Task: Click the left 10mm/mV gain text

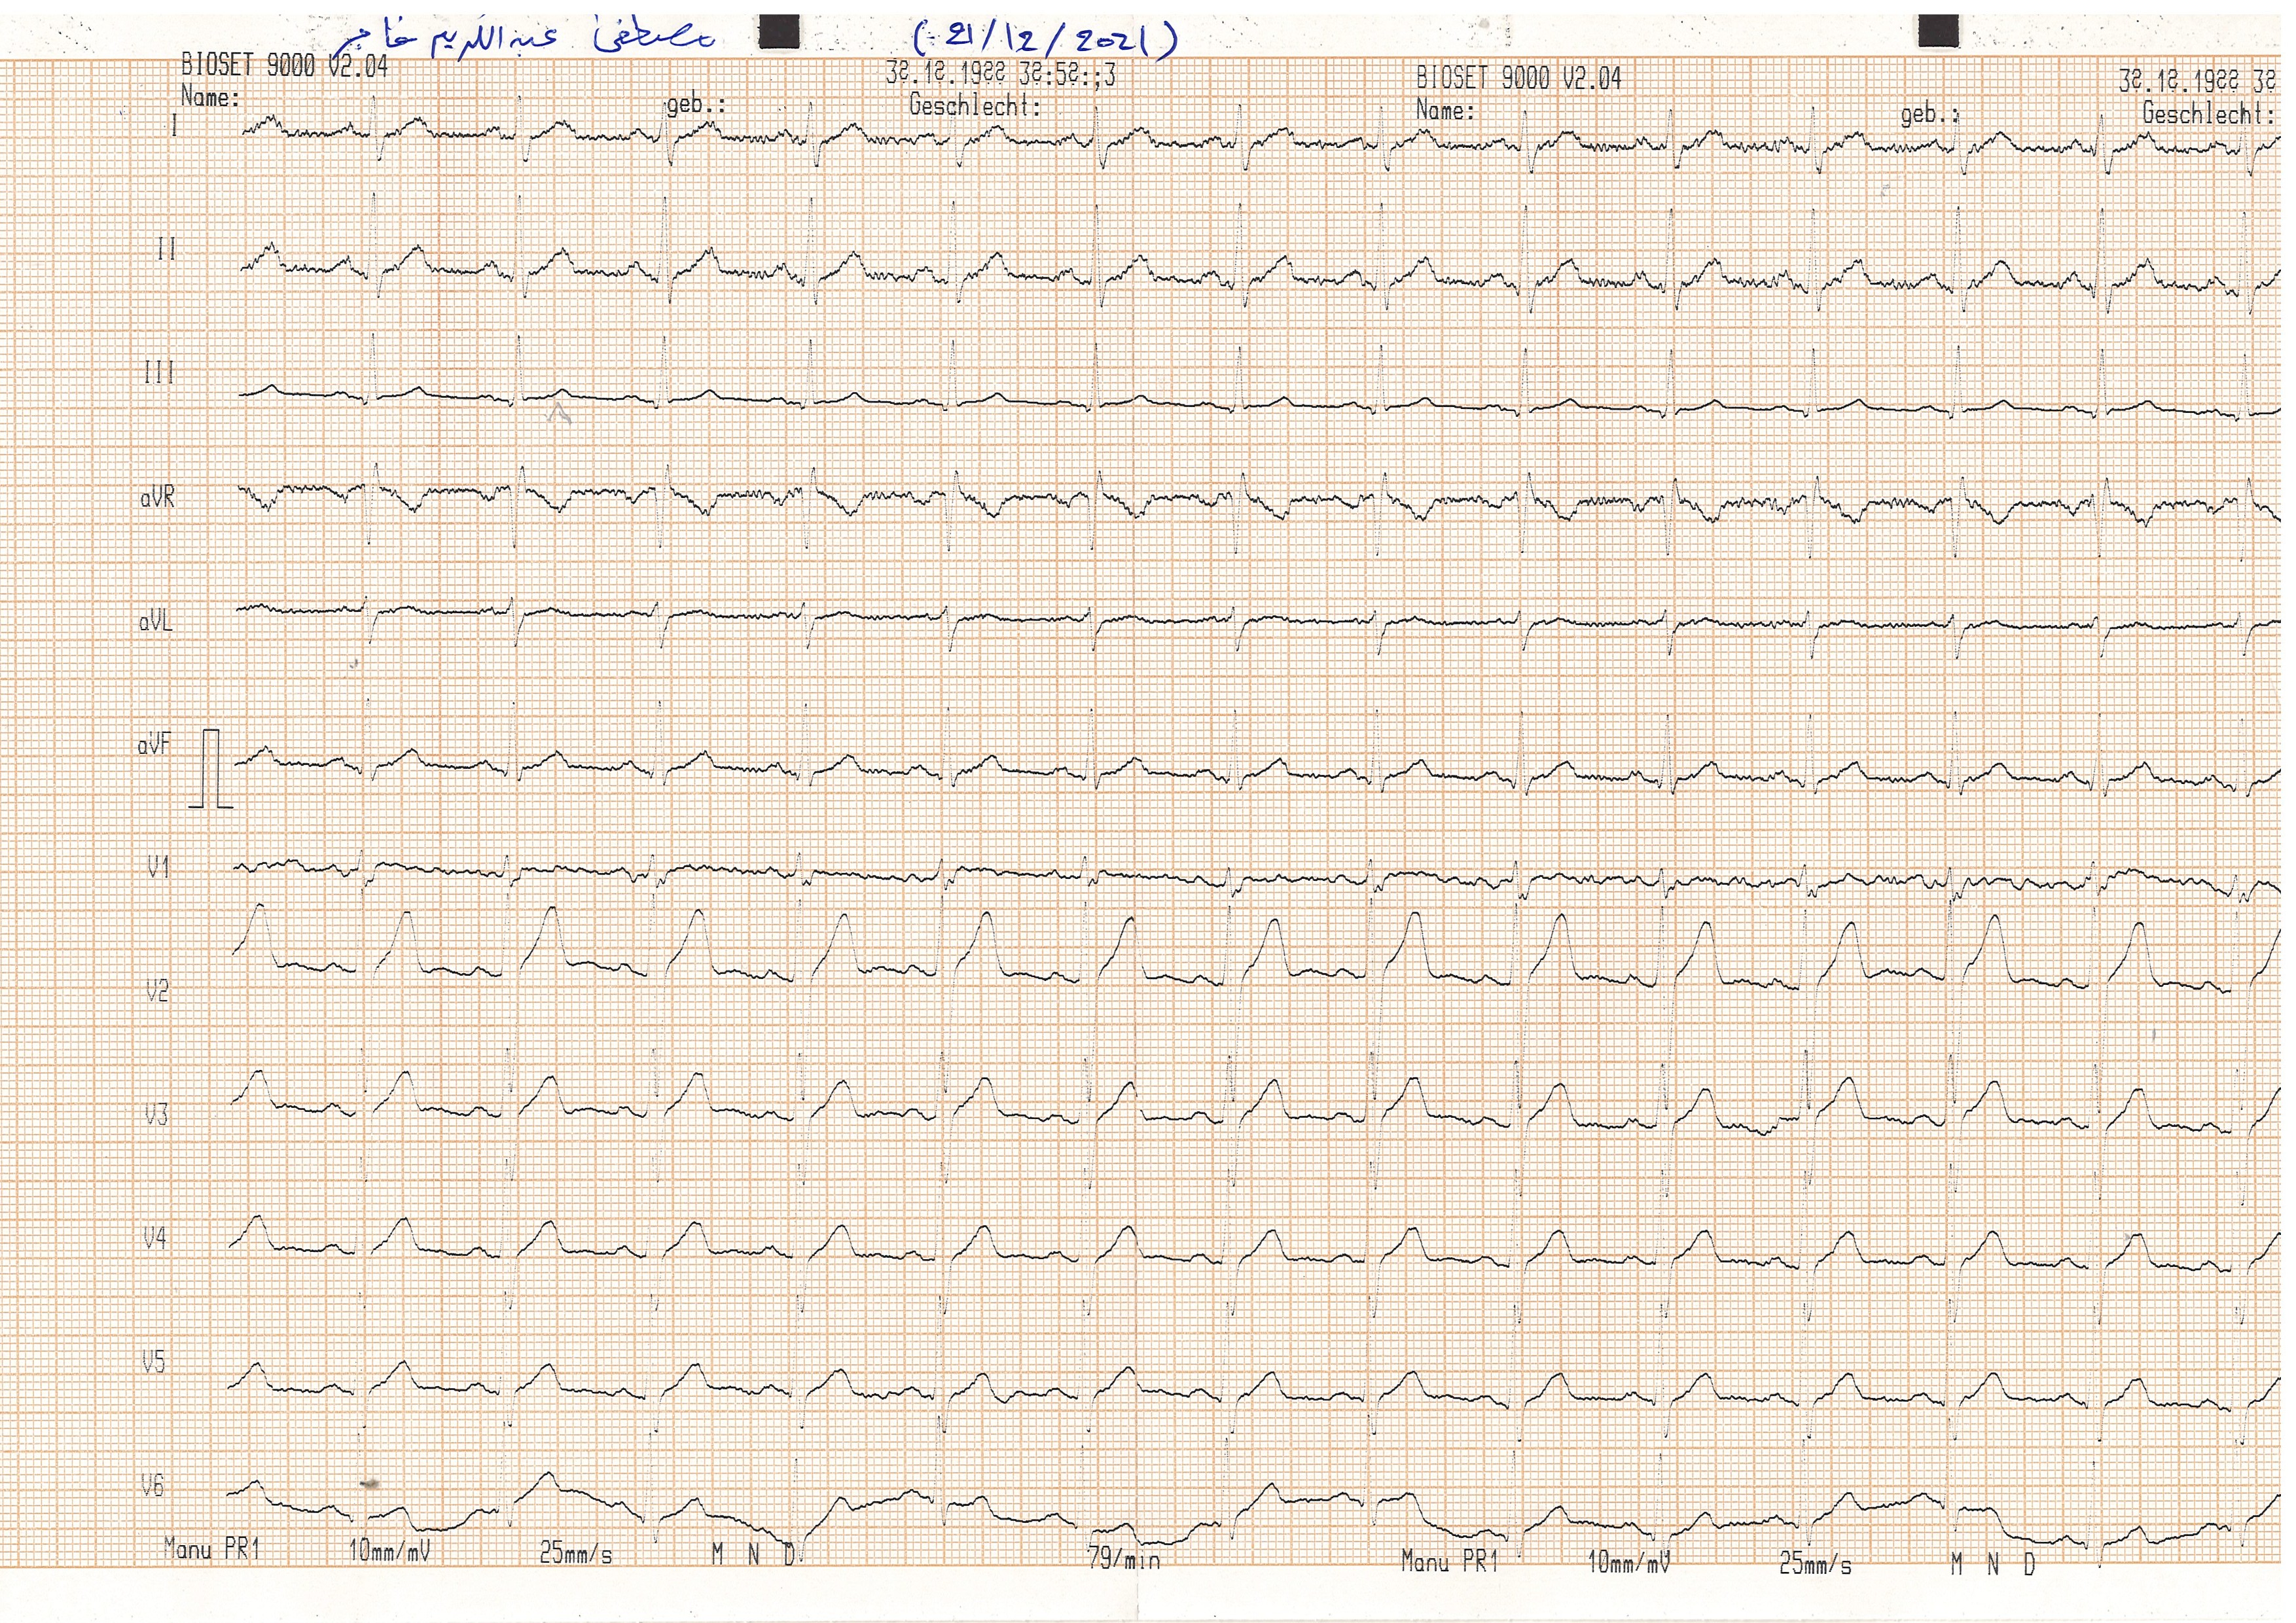Action: point(389,1551)
